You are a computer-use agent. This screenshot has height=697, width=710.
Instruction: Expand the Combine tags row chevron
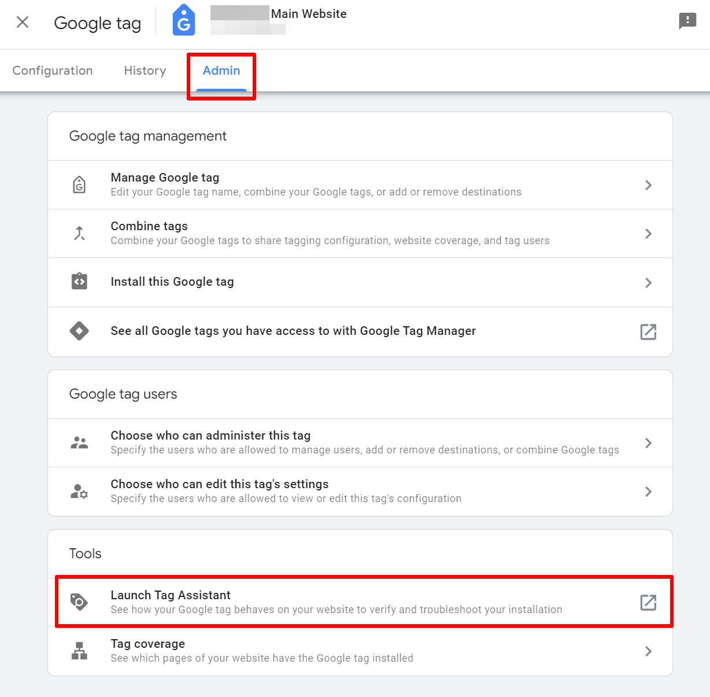point(648,233)
